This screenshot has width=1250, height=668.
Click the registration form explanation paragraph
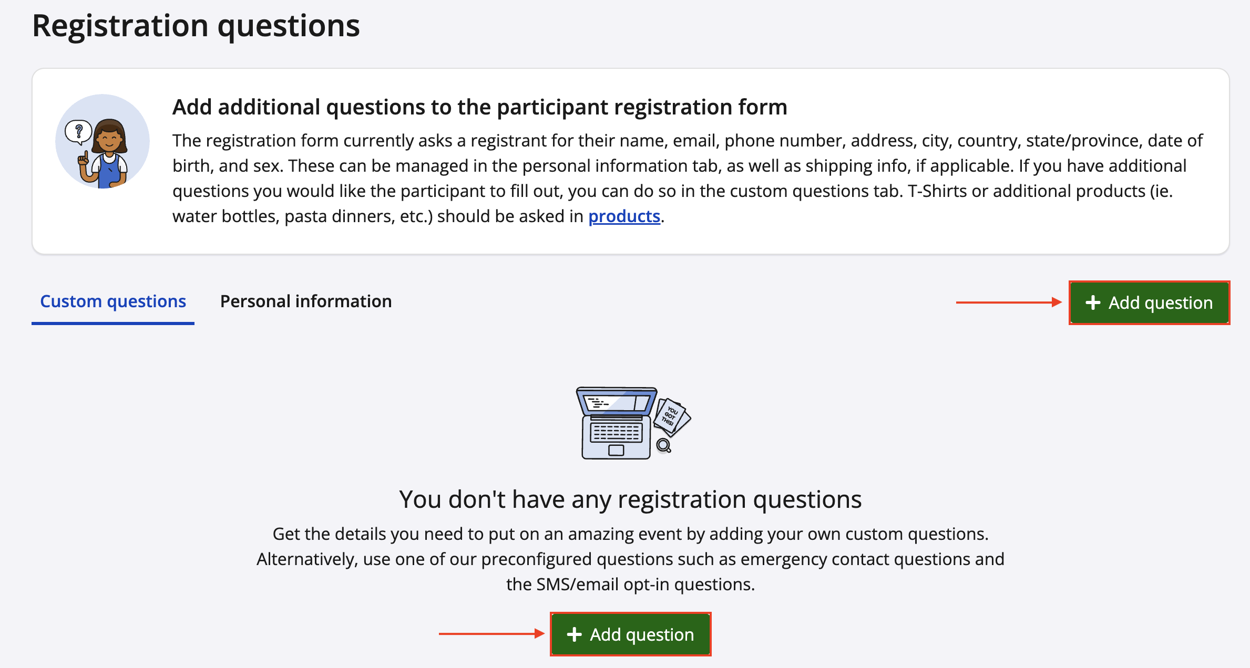[x=683, y=178]
